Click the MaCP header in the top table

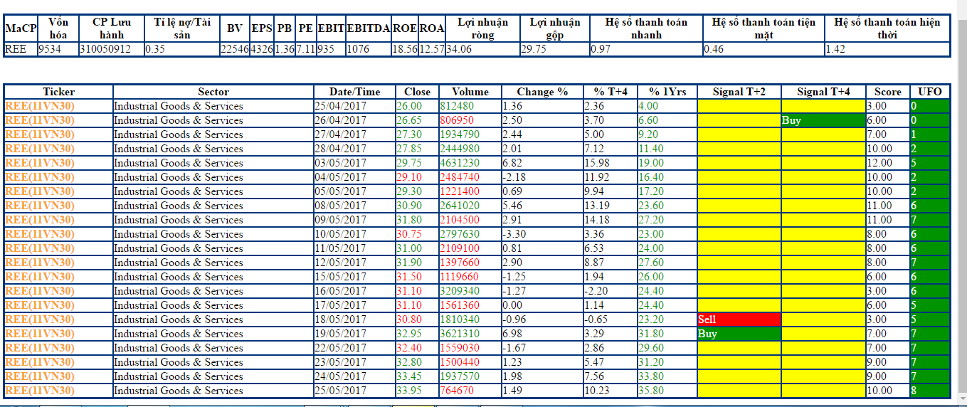(20, 28)
